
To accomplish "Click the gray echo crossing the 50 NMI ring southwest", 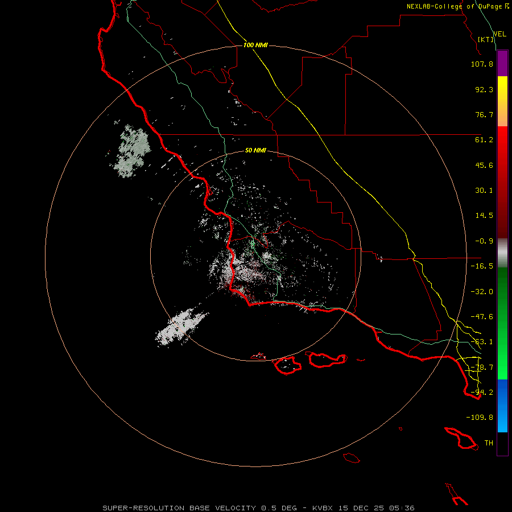I will tap(180, 328).
